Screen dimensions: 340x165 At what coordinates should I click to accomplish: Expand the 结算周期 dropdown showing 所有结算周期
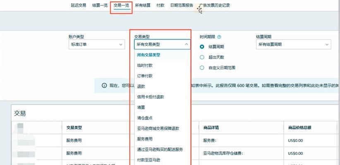point(293,45)
